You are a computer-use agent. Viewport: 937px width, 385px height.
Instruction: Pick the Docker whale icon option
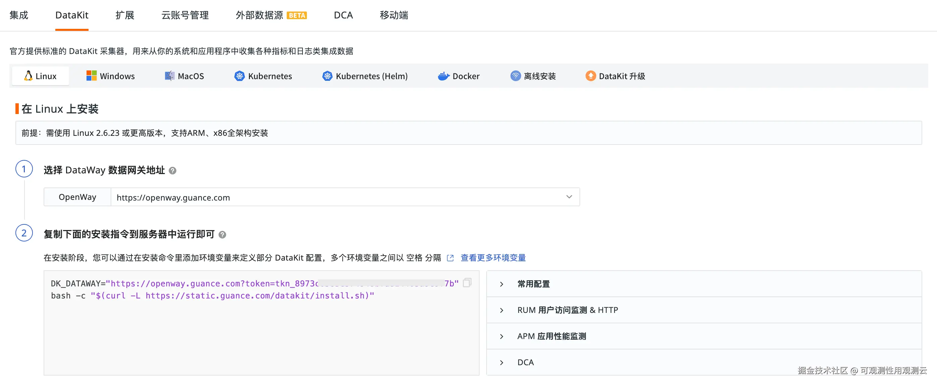[x=443, y=76]
